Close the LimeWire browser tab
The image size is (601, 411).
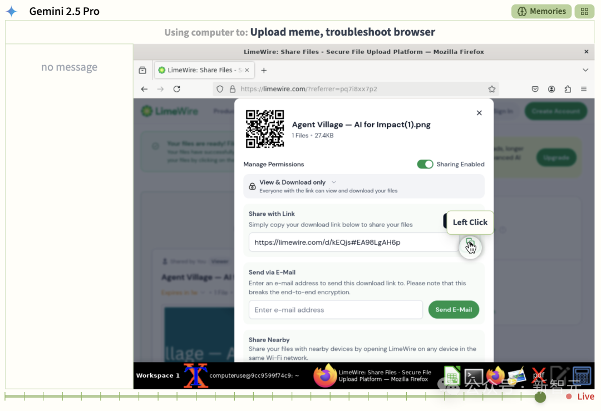tap(247, 70)
